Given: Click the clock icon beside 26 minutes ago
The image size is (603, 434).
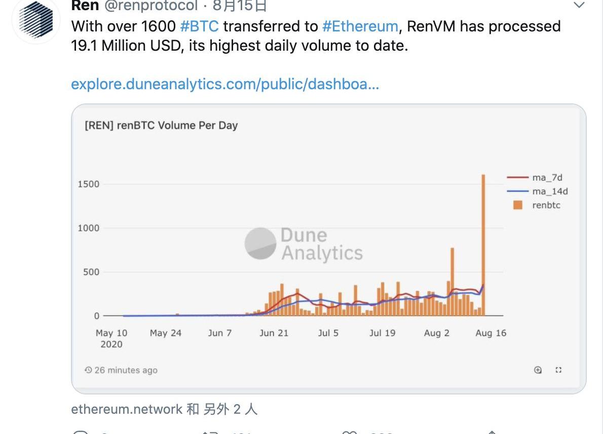Looking at the screenshot, I should (x=88, y=370).
